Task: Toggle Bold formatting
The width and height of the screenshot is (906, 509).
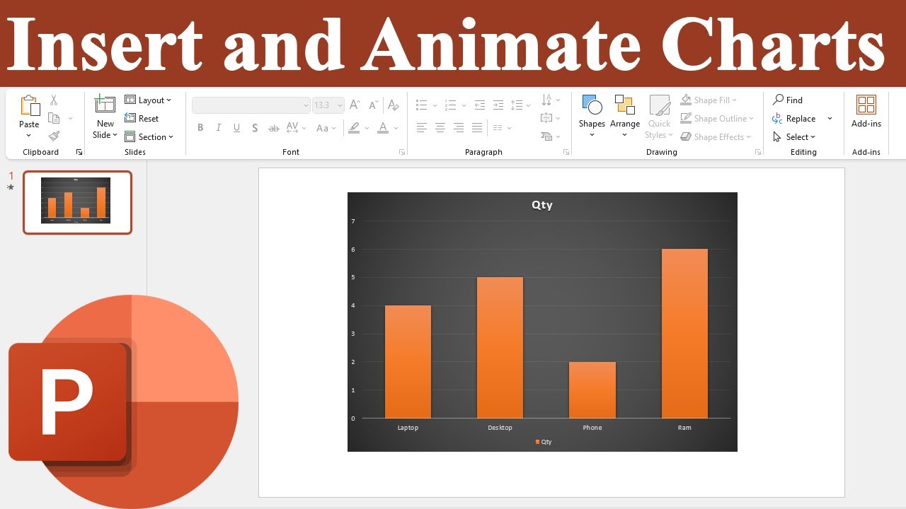Action: click(200, 128)
